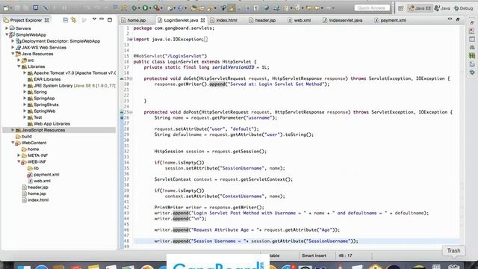Expand the folded imports on line 3

[x=131, y=40]
